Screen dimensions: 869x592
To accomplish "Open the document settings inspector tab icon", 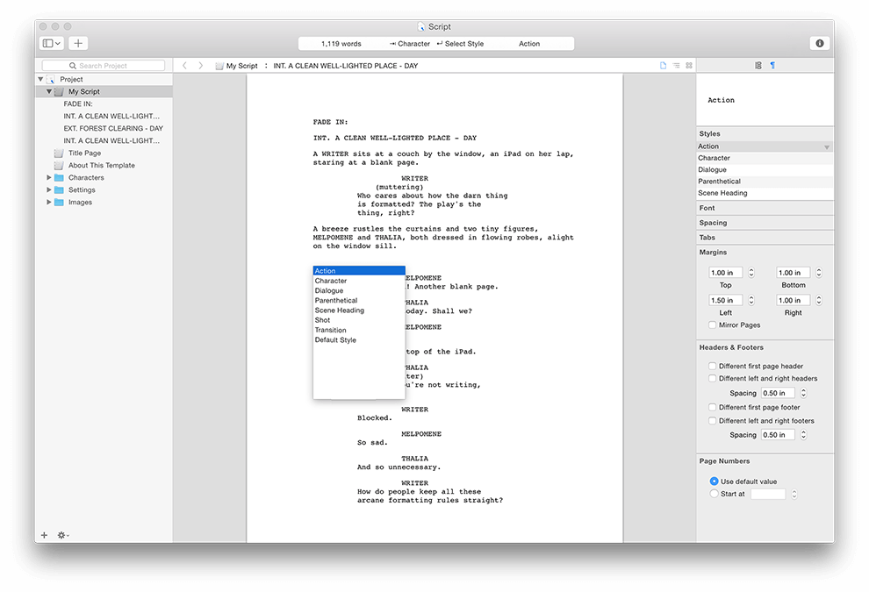I will [x=758, y=66].
